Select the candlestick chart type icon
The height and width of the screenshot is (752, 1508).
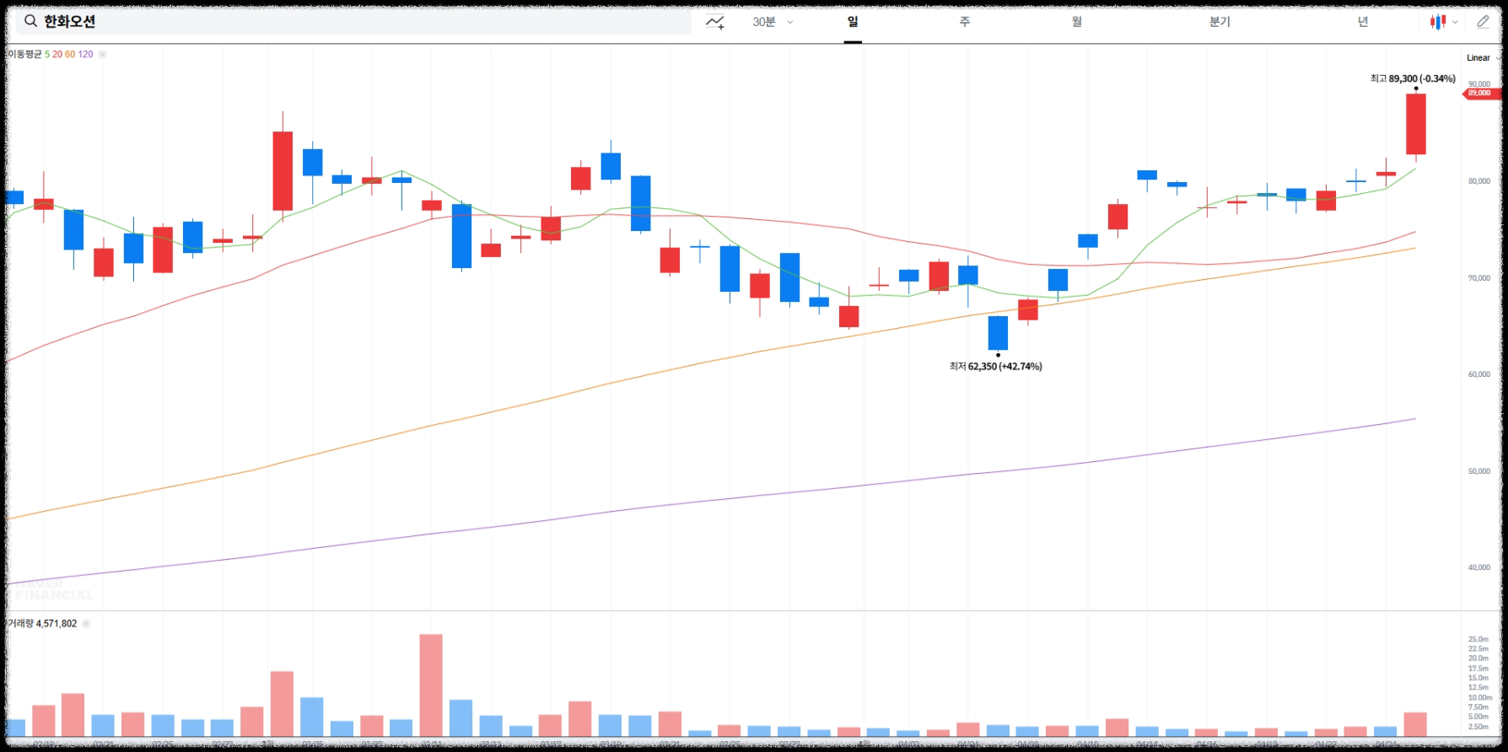pos(1437,22)
